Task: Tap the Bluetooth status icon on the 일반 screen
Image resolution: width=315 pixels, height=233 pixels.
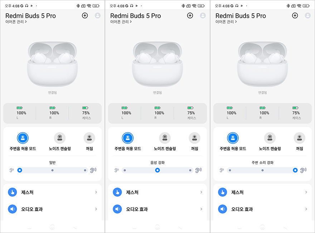Action: pos(78,6)
